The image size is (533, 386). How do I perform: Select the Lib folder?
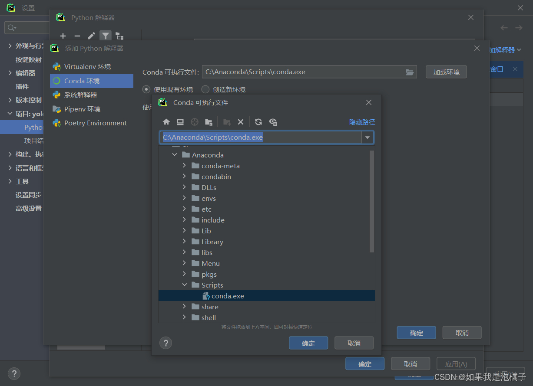click(x=206, y=231)
